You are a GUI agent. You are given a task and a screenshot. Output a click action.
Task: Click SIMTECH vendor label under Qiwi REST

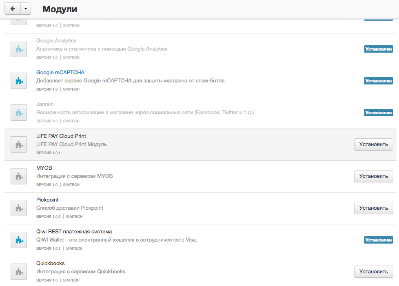(x=74, y=248)
